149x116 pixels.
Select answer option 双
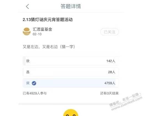pos(71,83)
